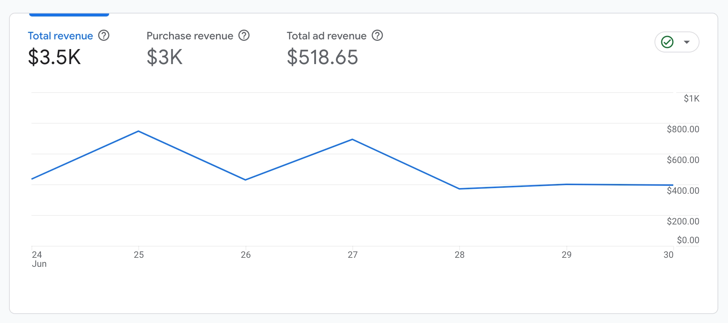728x323 pixels.
Task: Switch to the Purchase revenue tab
Action: coord(190,36)
